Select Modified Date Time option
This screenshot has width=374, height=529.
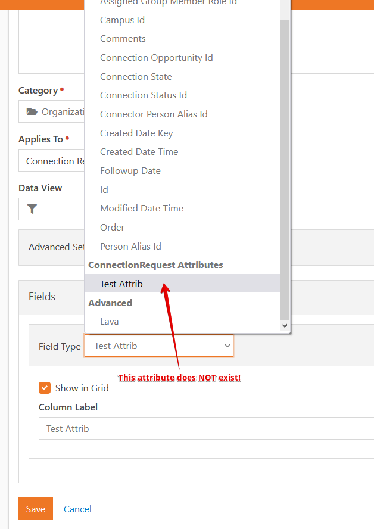[182, 208]
